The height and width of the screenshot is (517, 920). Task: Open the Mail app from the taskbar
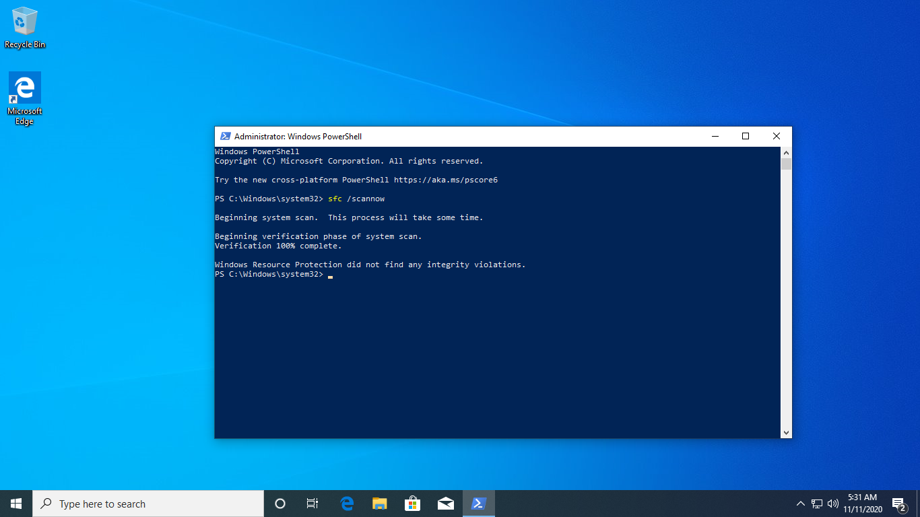[445, 504]
